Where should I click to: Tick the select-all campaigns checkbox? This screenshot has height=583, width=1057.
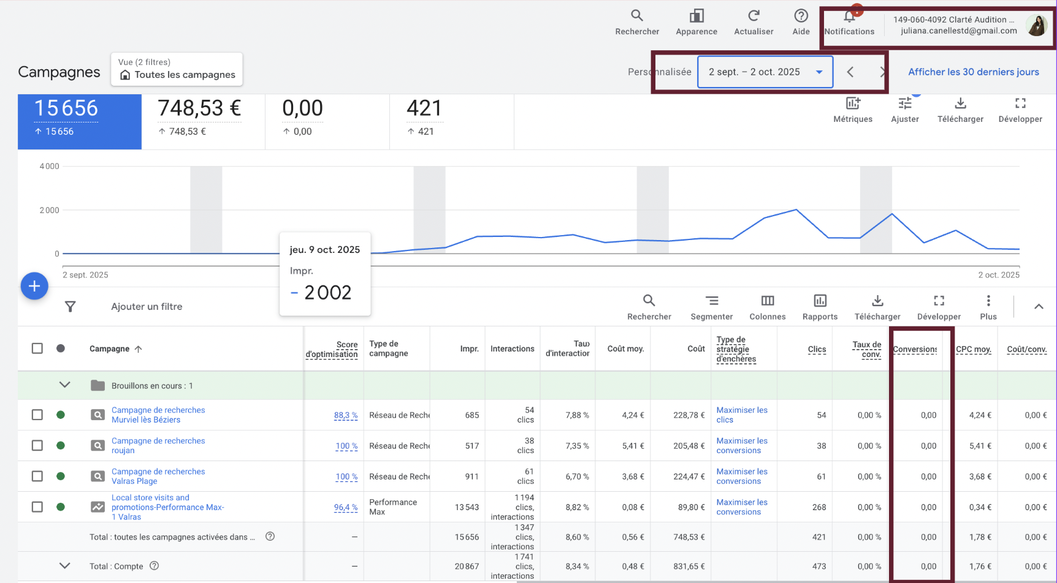coord(37,348)
